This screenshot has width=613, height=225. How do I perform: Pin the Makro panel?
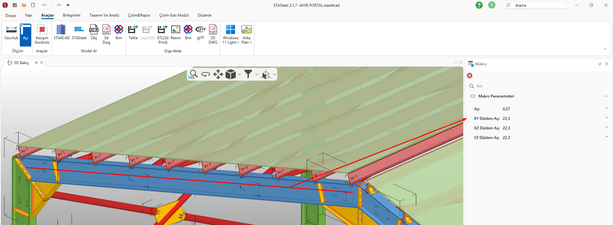[x=600, y=64]
